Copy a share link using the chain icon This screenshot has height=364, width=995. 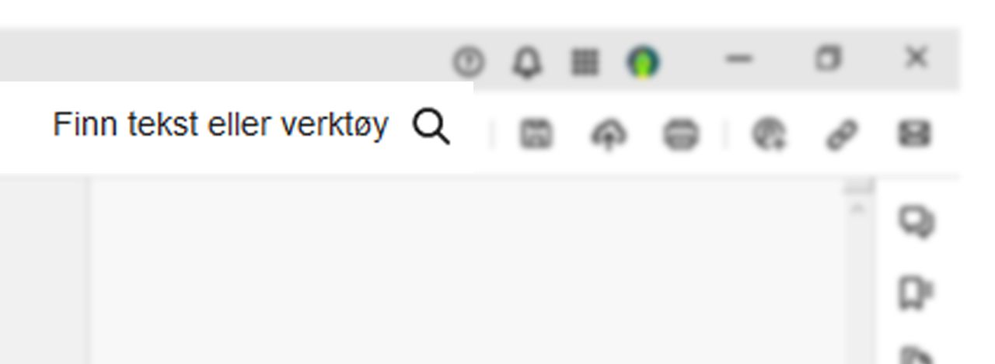(840, 134)
